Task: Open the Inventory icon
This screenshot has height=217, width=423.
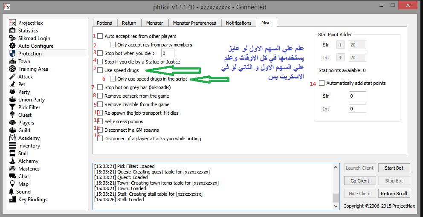Action: pos(12,145)
